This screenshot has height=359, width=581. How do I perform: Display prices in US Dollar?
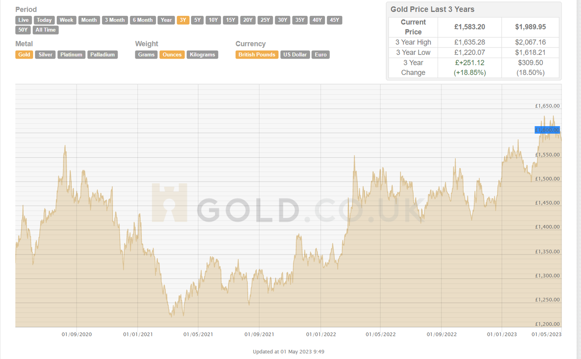tap(295, 54)
